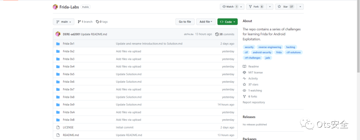The width and height of the screenshot is (360, 140).
Task: Select the Frida 0x7 folder icon
Action: (58, 89)
